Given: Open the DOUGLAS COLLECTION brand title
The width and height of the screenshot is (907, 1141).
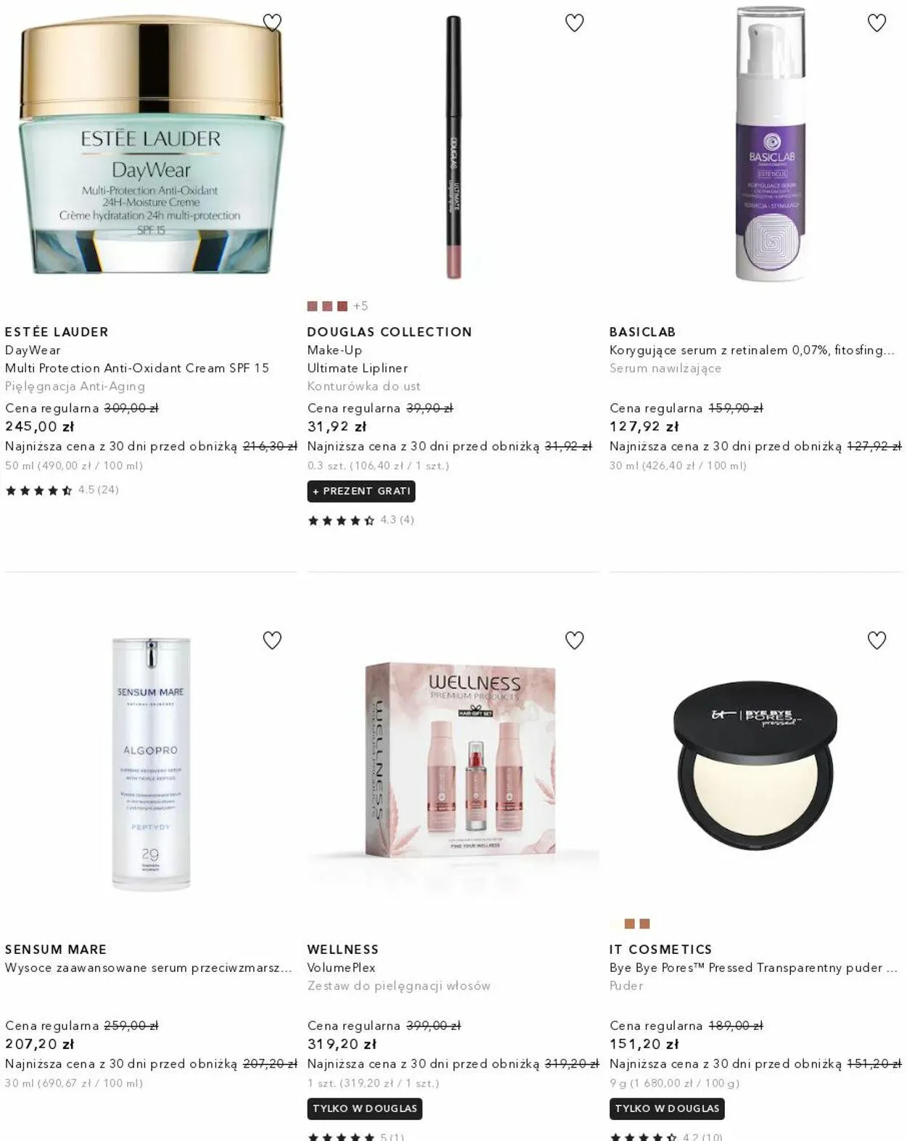Looking at the screenshot, I should [390, 331].
